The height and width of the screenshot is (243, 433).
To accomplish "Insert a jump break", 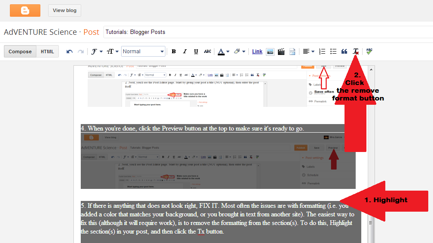I will click(x=292, y=52).
